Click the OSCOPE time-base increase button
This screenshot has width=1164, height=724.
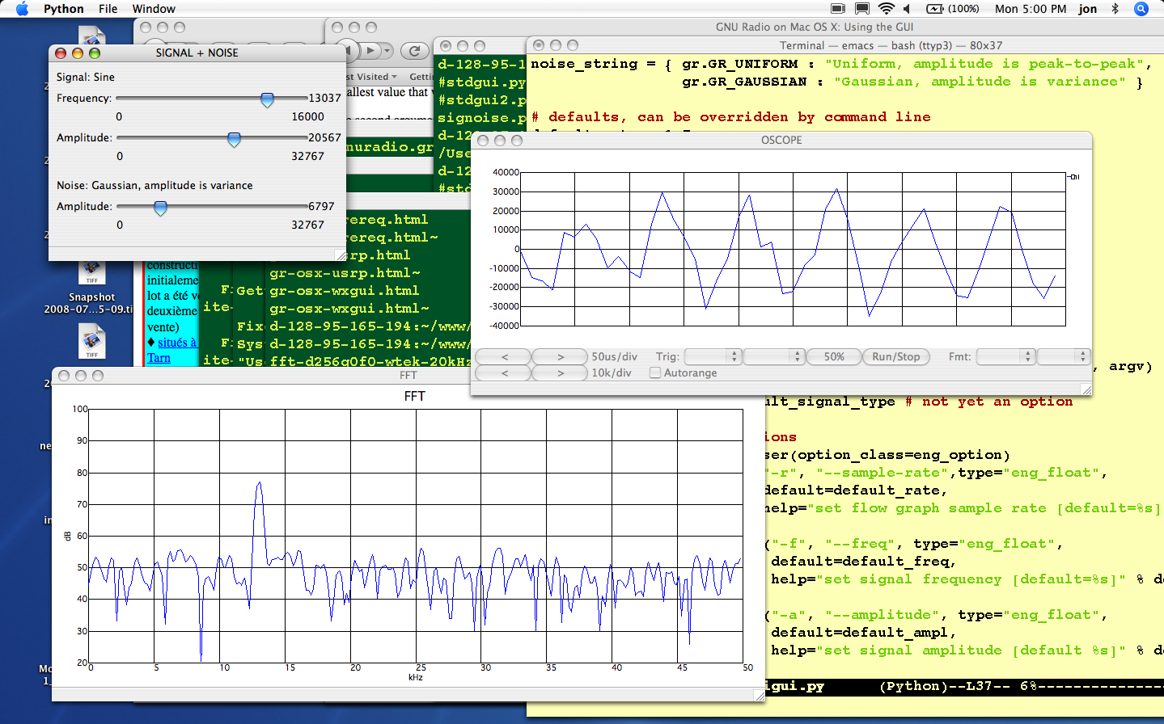pyautogui.click(x=560, y=356)
